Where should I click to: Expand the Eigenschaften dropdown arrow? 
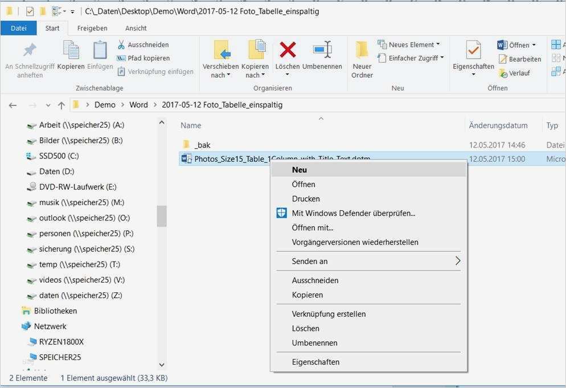473,75
